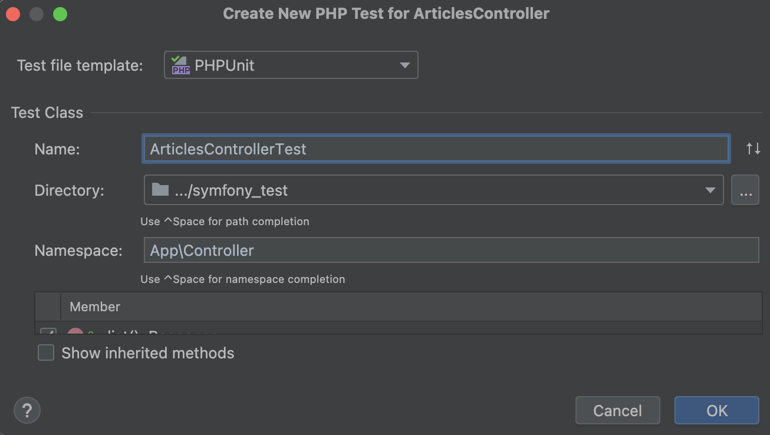This screenshot has height=435, width=770.
Task: Enable Show inherited methods checkbox
Action: coord(46,353)
